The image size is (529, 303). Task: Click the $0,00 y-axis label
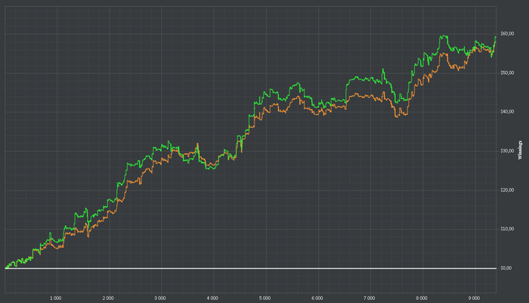[506, 267]
